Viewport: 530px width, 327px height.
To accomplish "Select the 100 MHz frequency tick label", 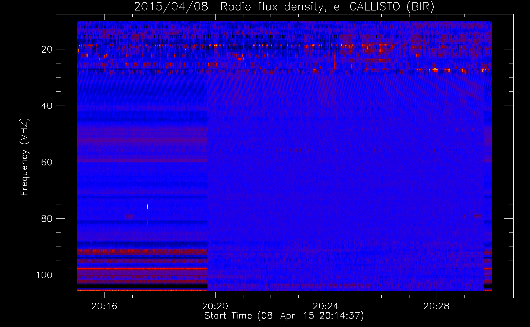I will (44, 275).
